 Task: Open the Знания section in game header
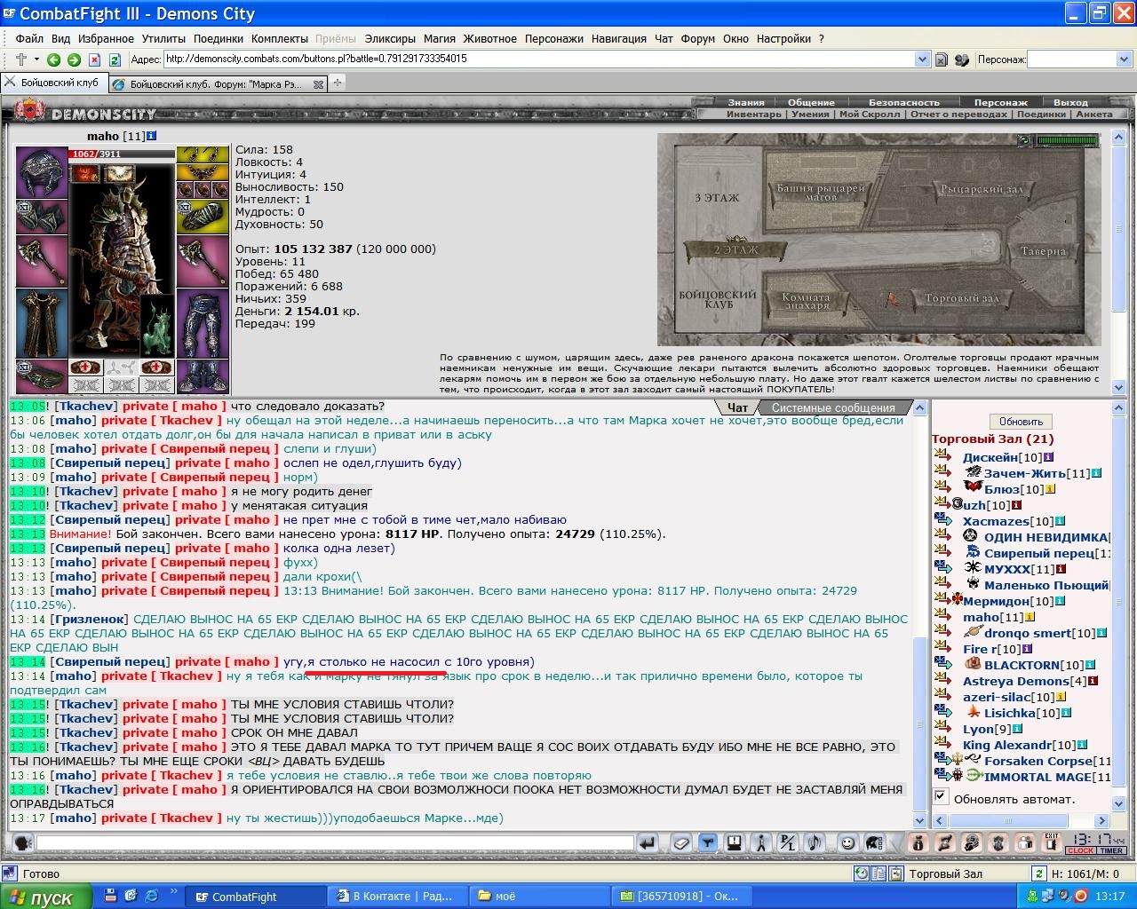[x=746, y=102]
